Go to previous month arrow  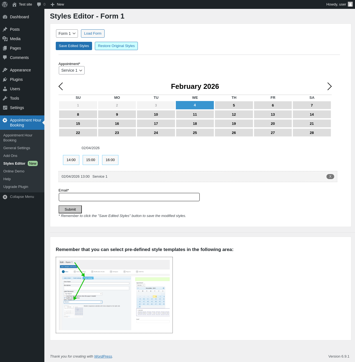(61, 86)
